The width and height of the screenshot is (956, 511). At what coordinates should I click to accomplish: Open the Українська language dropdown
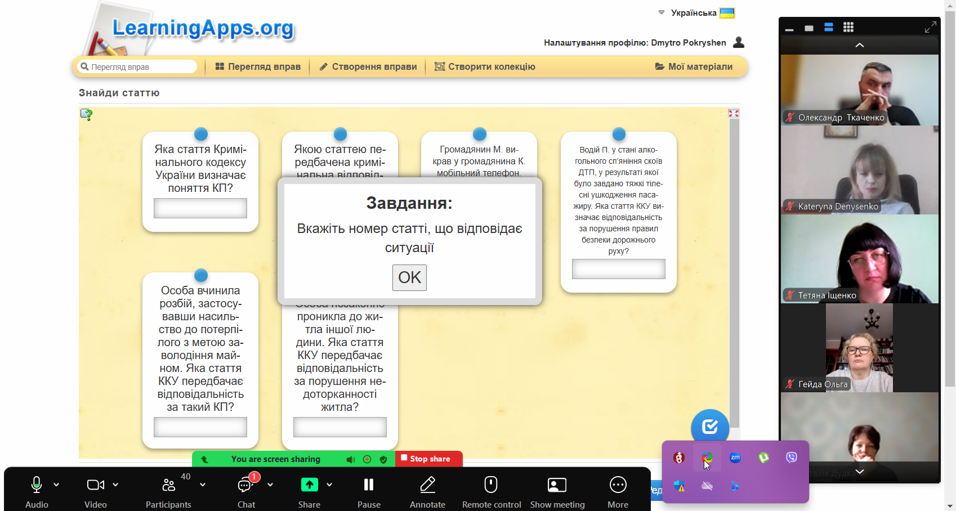(x=696, y=13)
